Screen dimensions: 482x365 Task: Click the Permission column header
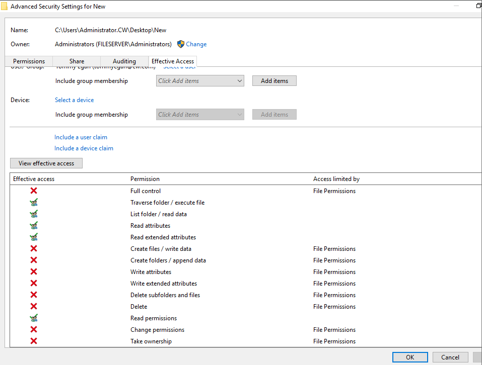click(145, 179)
